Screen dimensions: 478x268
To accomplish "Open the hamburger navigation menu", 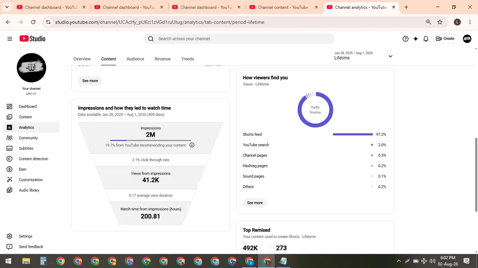I will point(10,39).
